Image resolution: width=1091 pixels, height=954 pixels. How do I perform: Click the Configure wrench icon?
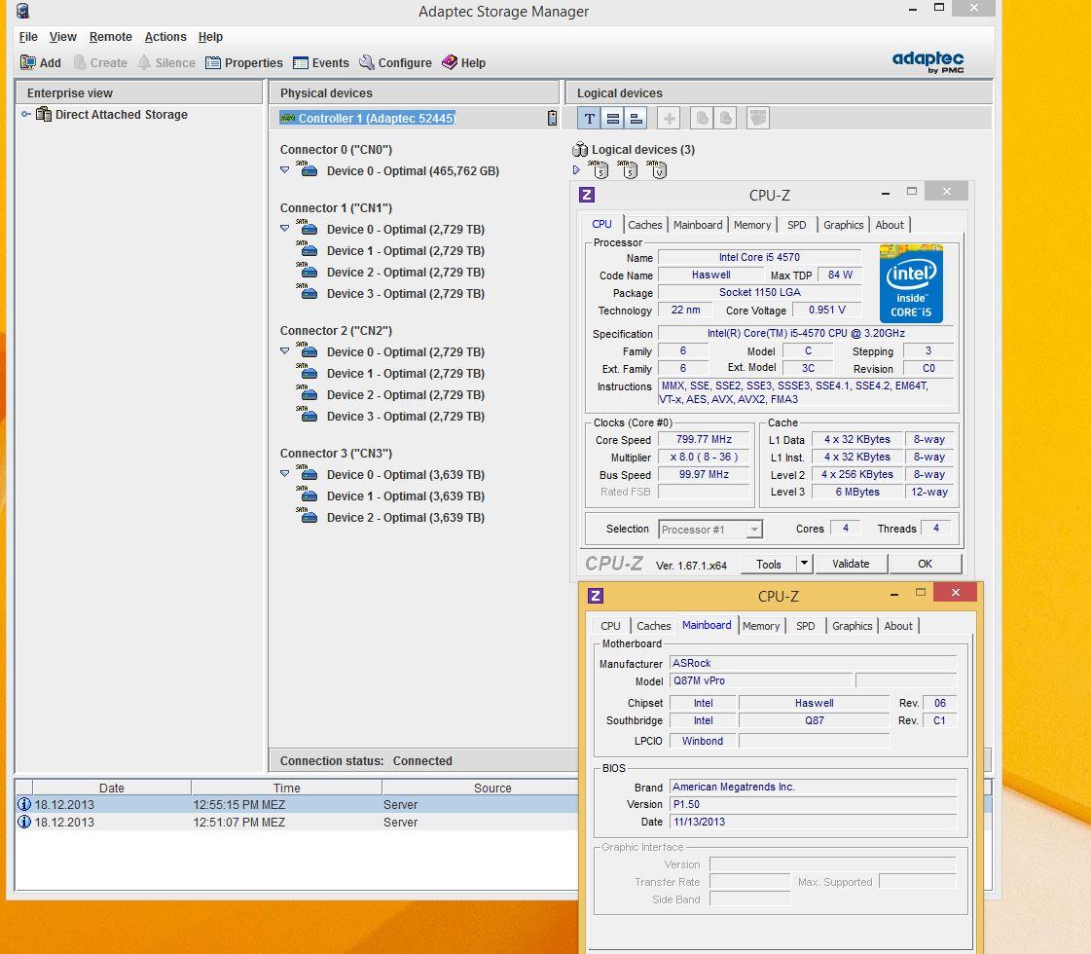tap(367, 62)
